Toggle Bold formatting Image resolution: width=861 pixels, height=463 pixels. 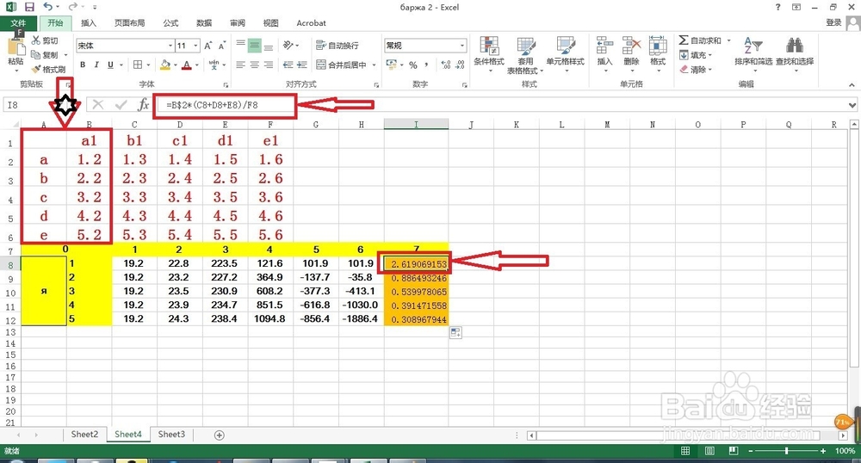click(x=83, y=65)
